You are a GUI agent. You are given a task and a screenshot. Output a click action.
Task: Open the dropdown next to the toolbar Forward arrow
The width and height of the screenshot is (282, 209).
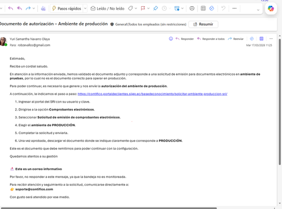click(34, 8)
